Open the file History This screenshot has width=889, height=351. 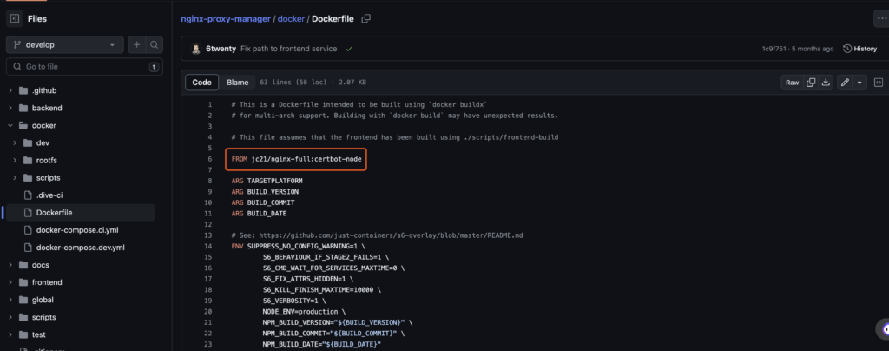click(x=860, y=49)
